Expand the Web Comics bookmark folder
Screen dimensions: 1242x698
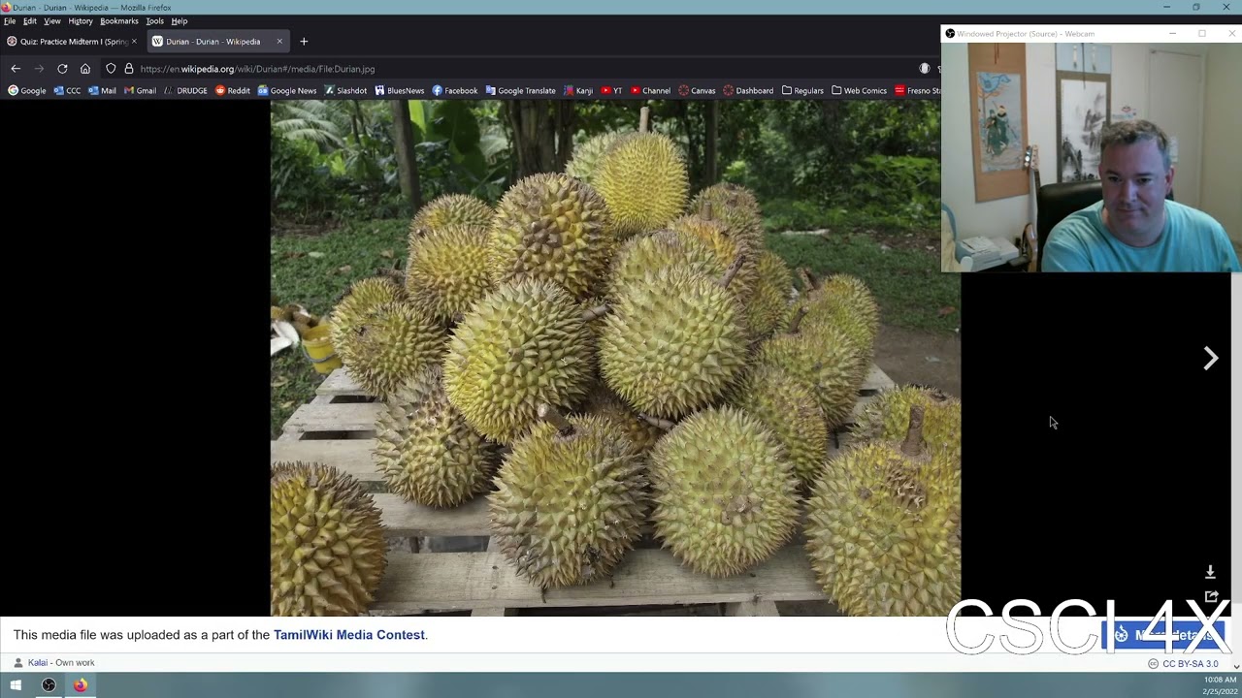coord(860,91)
